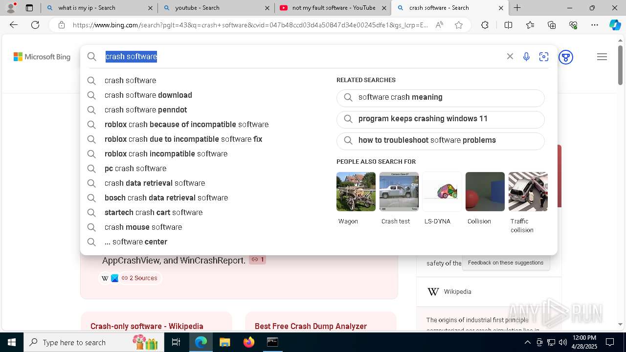Select 'roblox crash due to incompatible software fix'

(183, 139)
